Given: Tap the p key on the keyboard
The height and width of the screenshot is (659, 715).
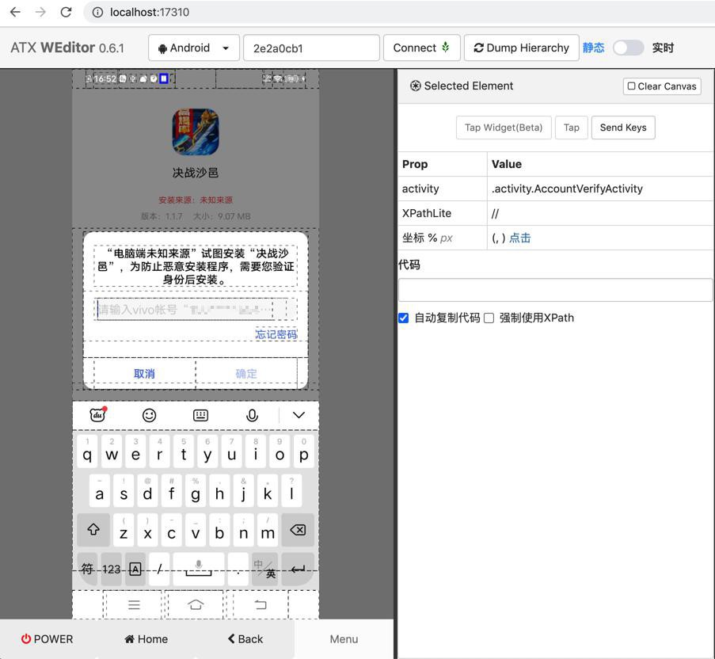Looking at the screenshot, I should [304, 451].
